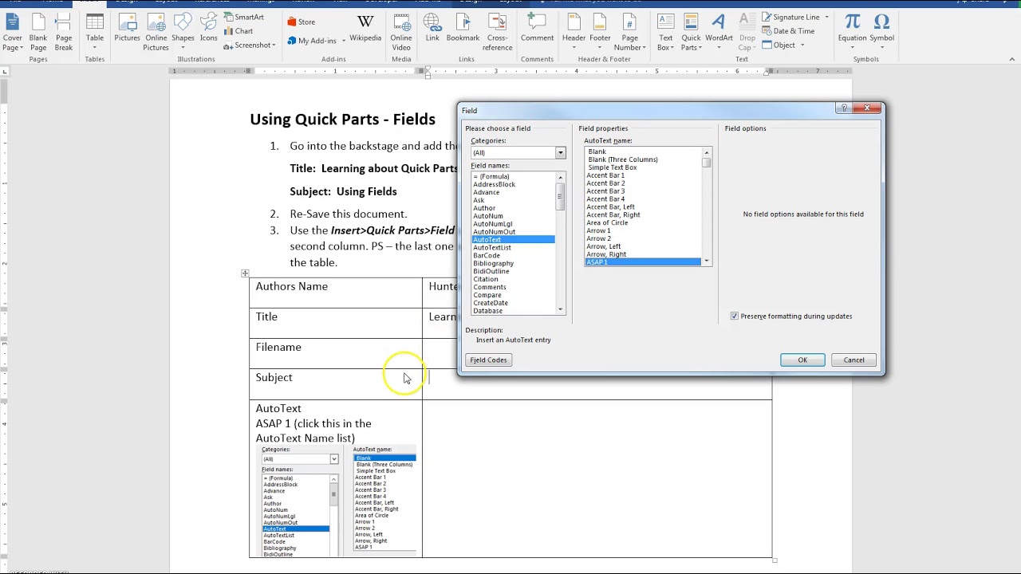Image resolution: width=1021 pixels, height=574 pixels.
Task: Open the Page Number menu
Action: 629,33
